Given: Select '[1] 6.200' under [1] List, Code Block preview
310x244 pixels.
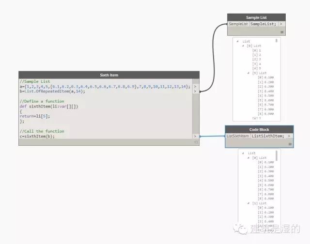Looking at the screenshot, I should [x=266, y=212].
